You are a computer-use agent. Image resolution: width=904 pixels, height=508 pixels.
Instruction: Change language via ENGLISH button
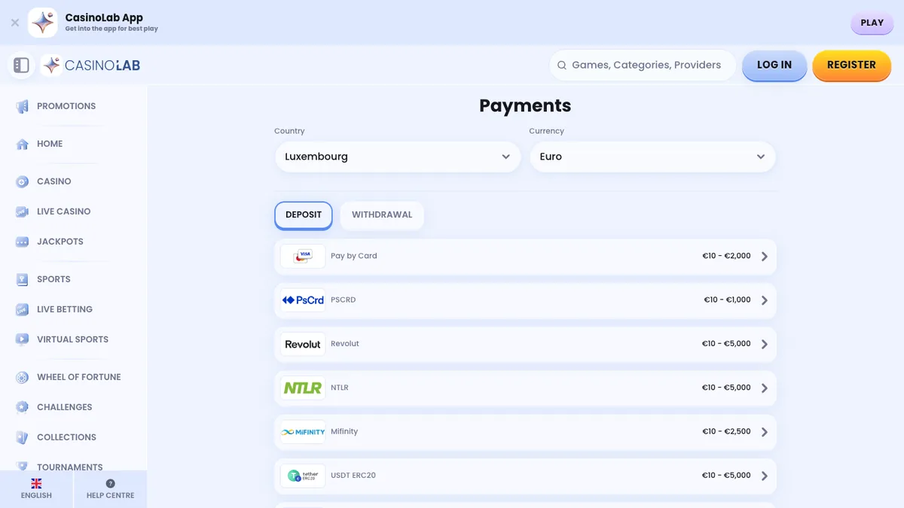(36, 489)
